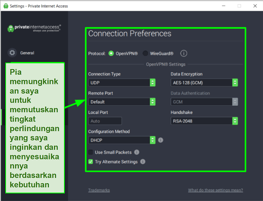Show info for Try Alternate Settings
The height and width of the screenshot is (201, 263).
[x=143, y=162]
